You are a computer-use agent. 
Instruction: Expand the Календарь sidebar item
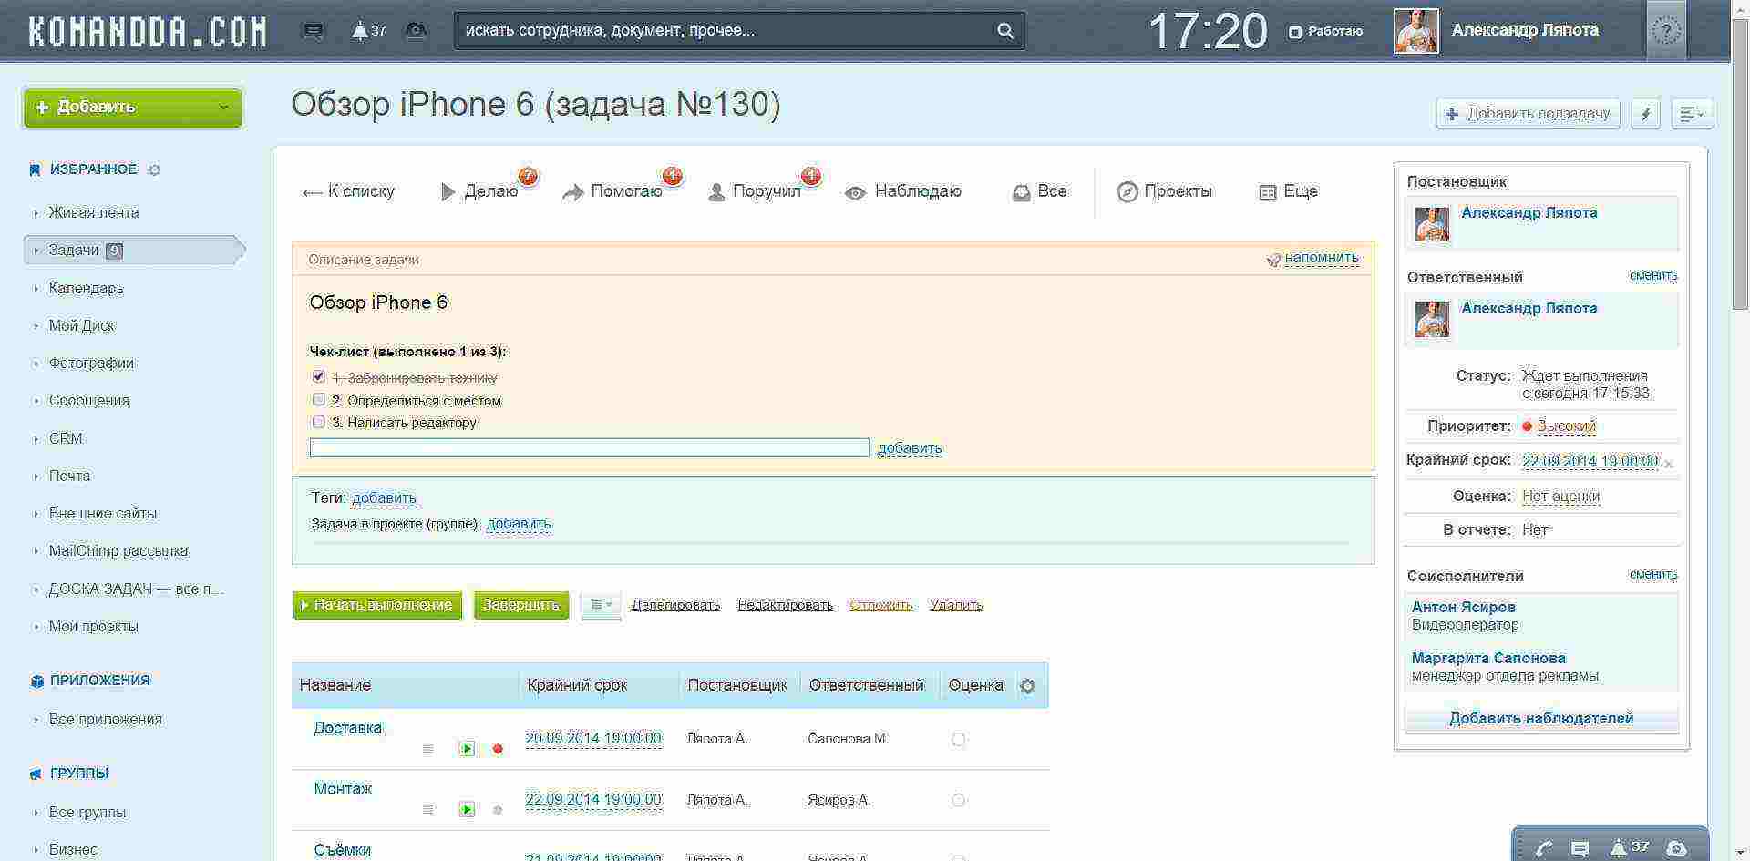click(x=36, y=289)
